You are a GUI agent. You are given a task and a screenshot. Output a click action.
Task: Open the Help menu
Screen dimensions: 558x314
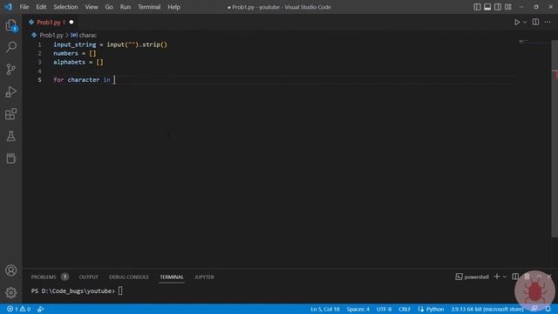click(174, 7)
